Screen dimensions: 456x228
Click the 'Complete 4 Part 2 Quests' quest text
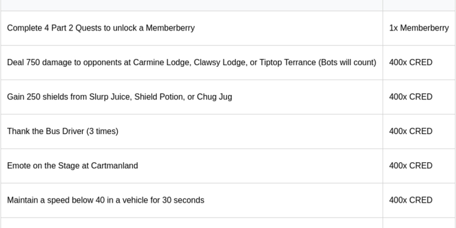101,28
